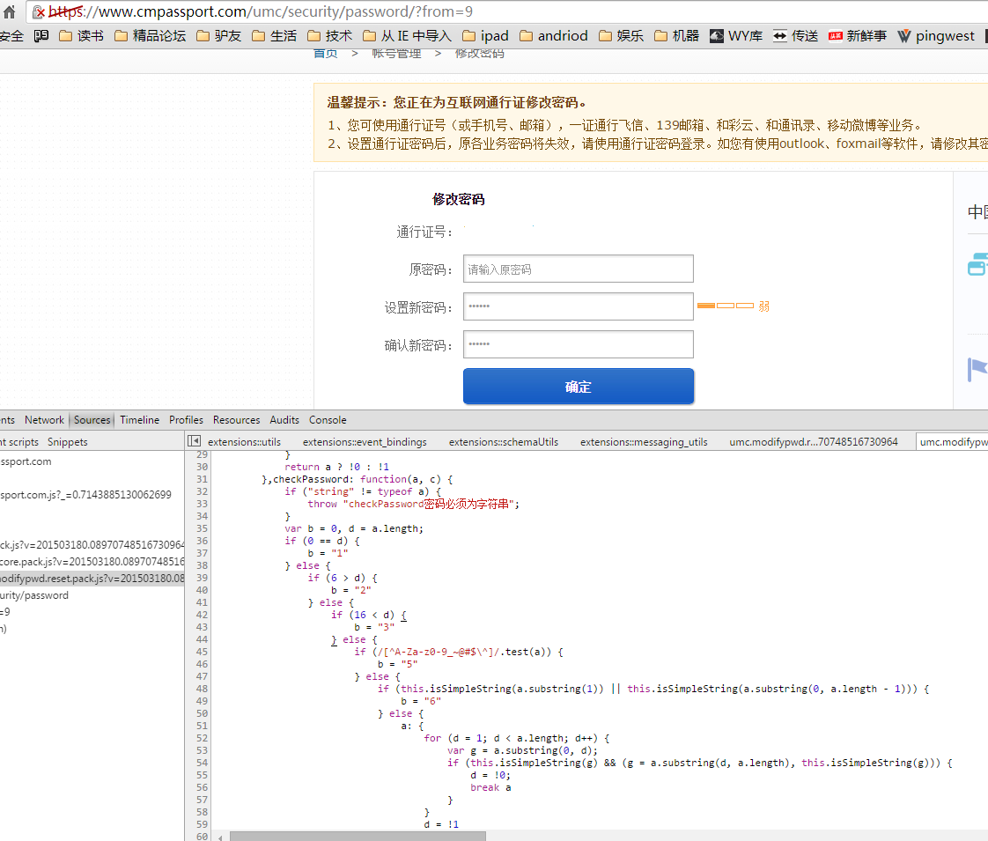
Task: Open the extensions::schemaUtils file tab
Action: [x=504, y=441]
